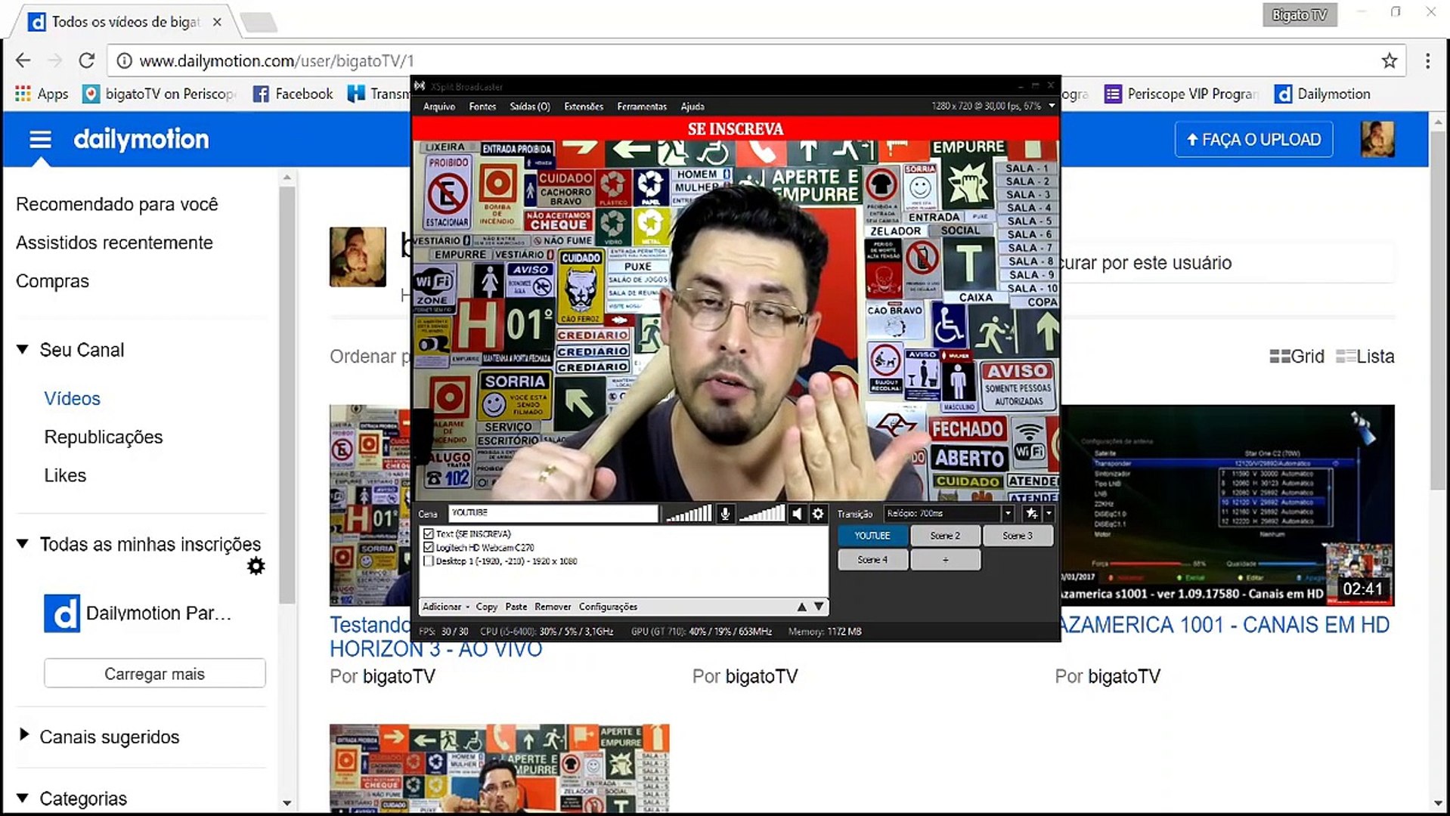The image size is (1450, 816).
Task: Open the Dailymotion Partner channel icon
Action: (x=62, y=613)
